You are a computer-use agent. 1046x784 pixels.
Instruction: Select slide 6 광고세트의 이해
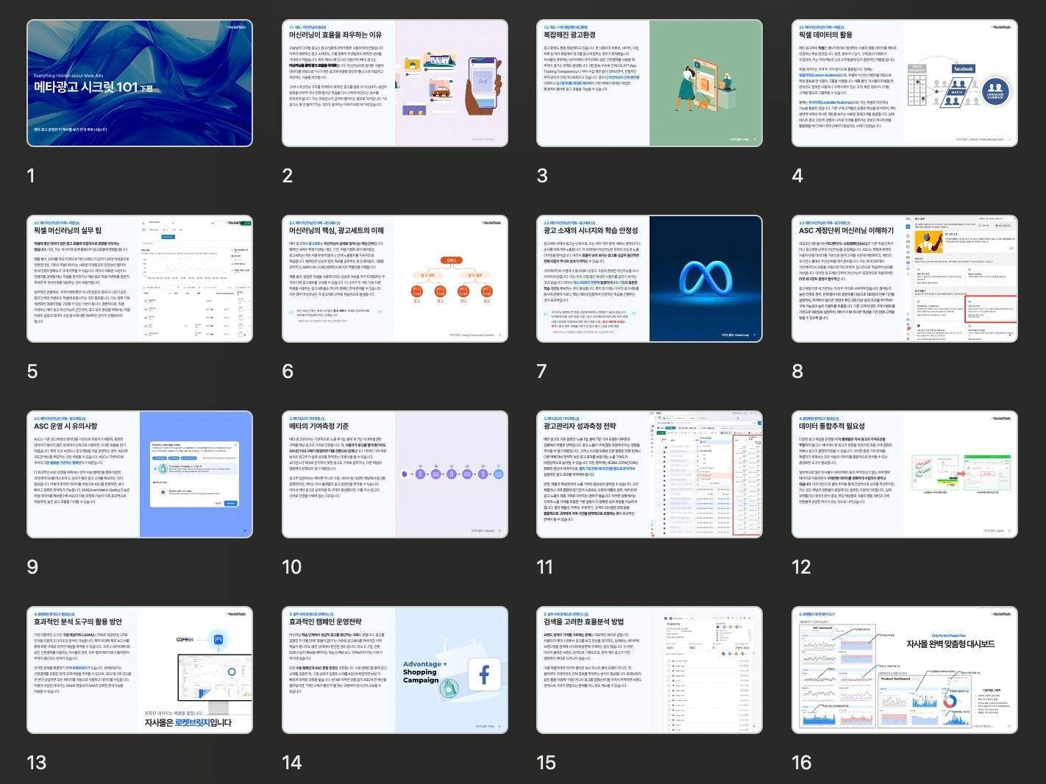pyautogui.click(x=395, y=279)
